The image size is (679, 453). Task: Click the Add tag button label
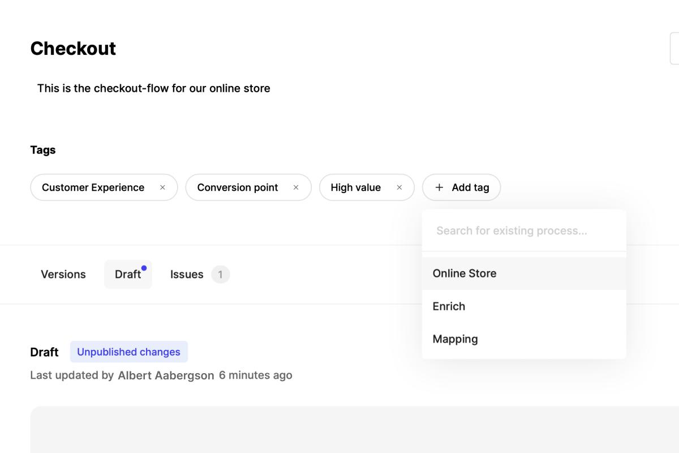(470, 187)
